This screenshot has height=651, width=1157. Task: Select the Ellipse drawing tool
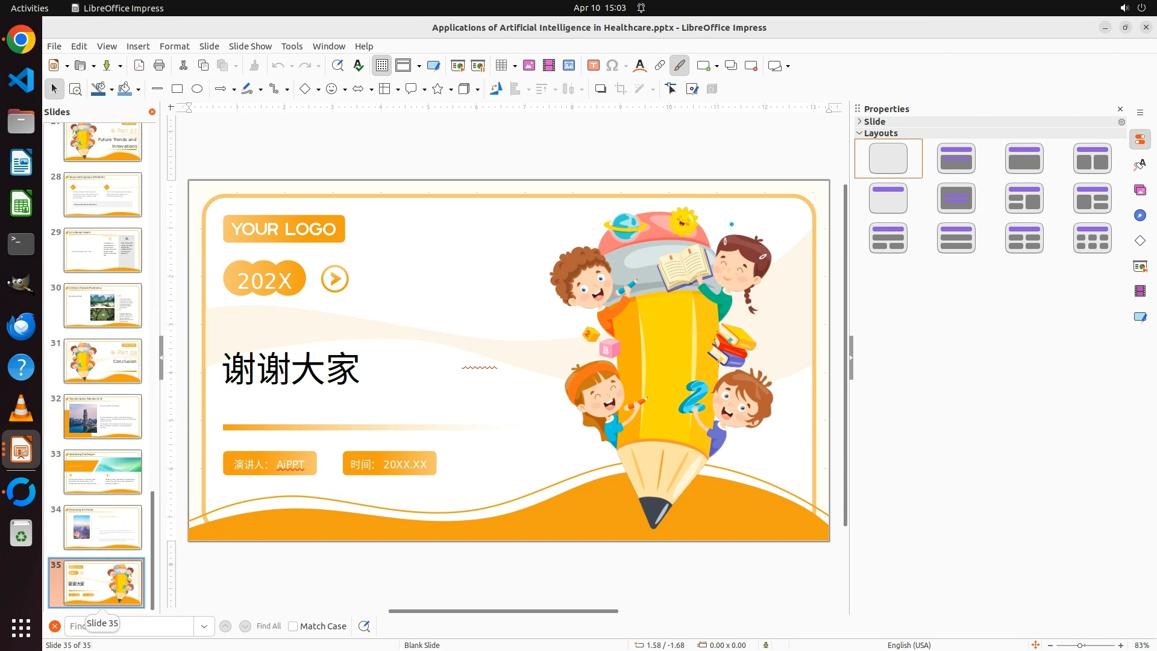click(x=197, y=89)
